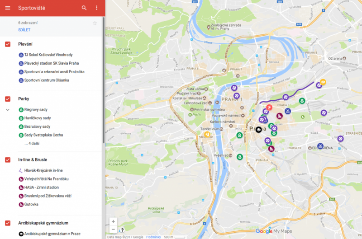Select Bruslení pod Žižkovskou věží item
Image resolution: width=362 pixels, height=239 pixels.
[x=48, y=196]
